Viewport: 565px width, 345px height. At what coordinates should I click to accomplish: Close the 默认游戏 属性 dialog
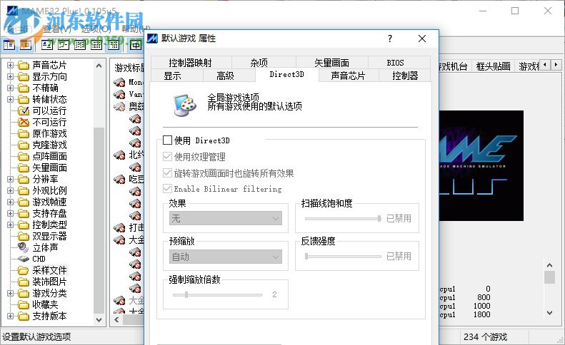[422, 38]
